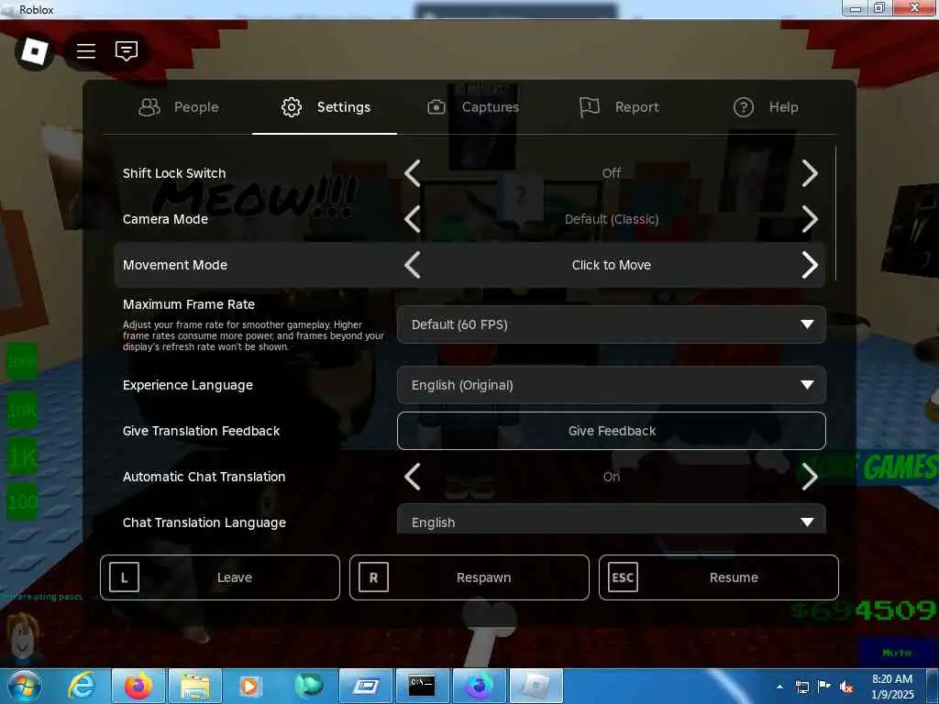Click the Respawn button

(469, 577)
